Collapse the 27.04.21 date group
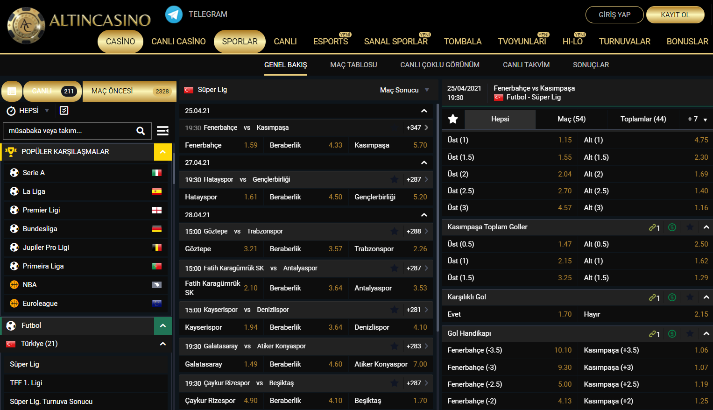The width and height of the screenshot is (713, 410). click(x=424, y=163)
